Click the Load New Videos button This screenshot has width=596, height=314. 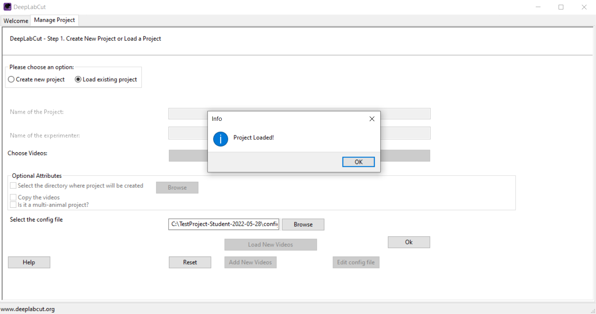270,244
